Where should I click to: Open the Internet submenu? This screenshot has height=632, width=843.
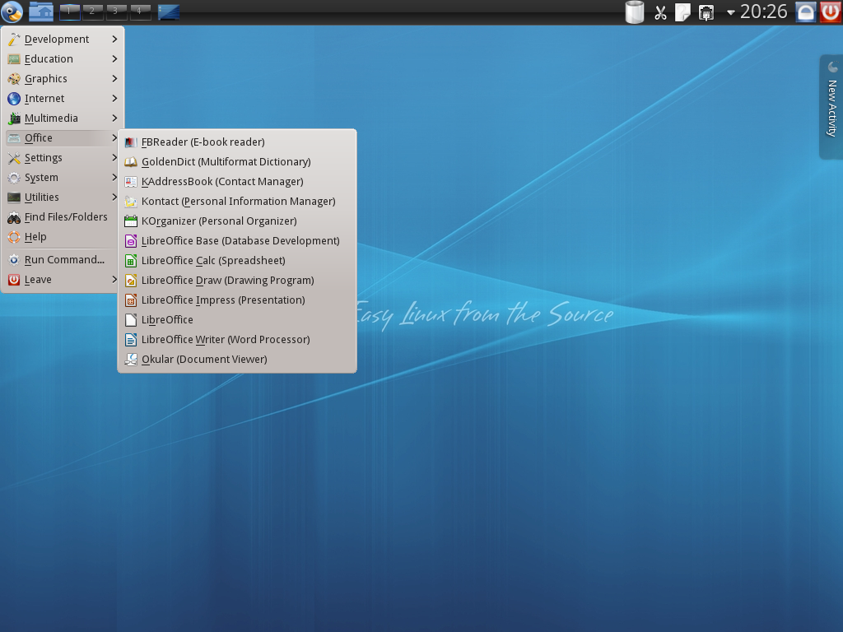coord(63,99)
